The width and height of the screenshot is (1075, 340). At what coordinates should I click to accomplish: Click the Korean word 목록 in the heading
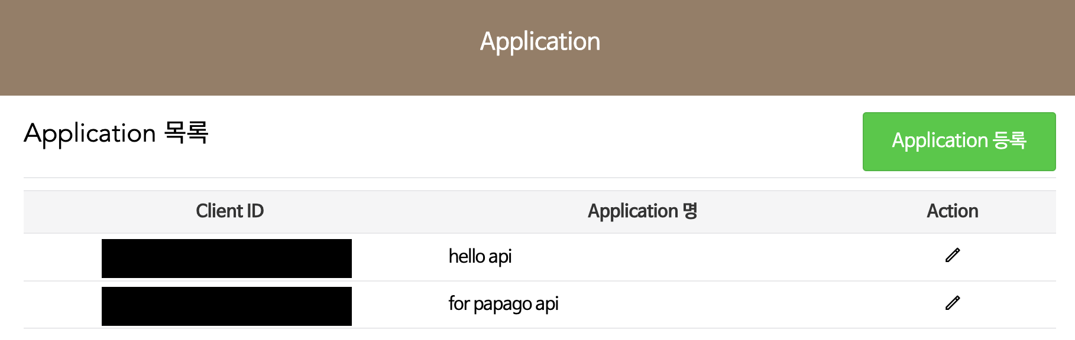point(186,133)
